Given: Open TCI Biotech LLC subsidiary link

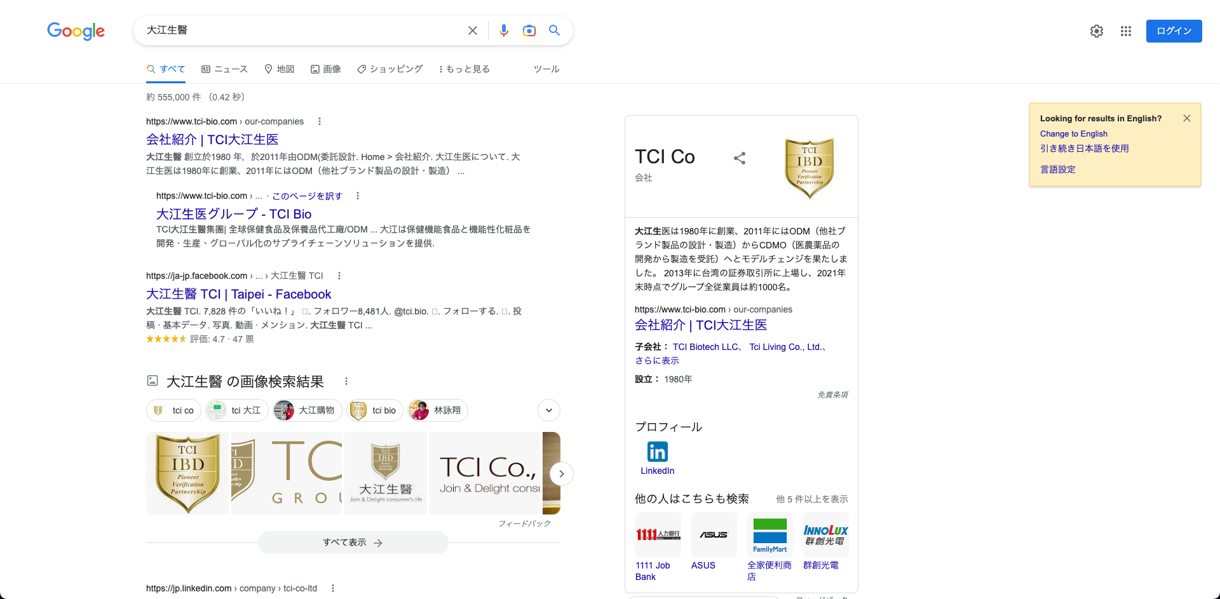Looking at the screenshot, I should click(705, 347).
